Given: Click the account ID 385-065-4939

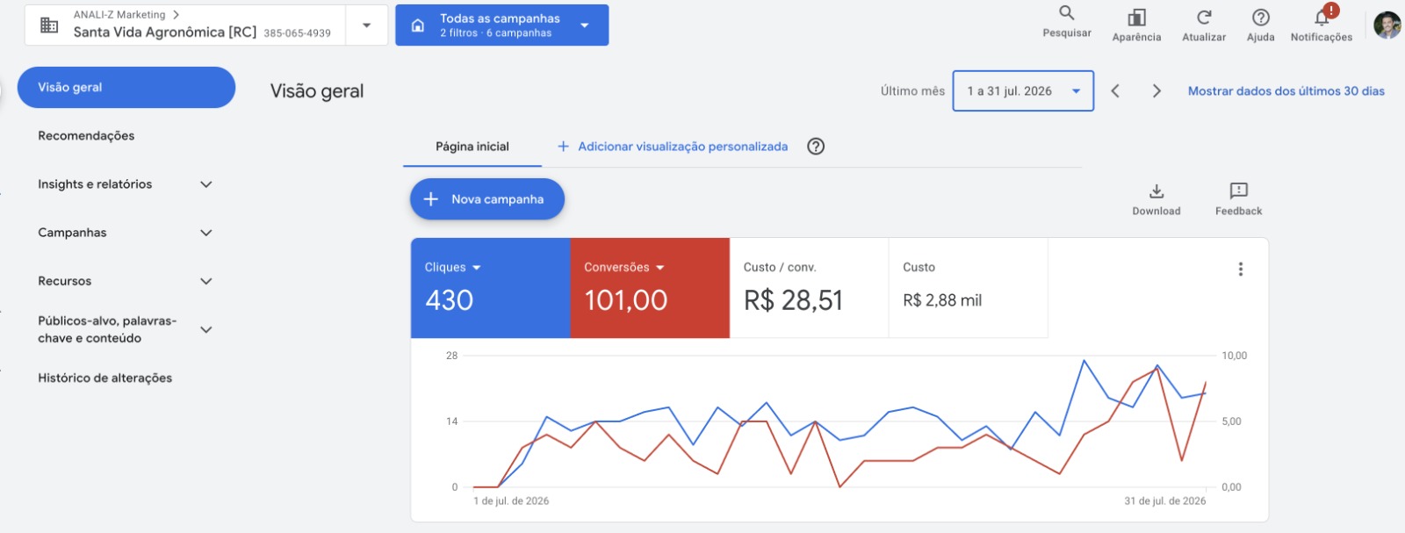Looking at the screenshot, I should 298,33.
